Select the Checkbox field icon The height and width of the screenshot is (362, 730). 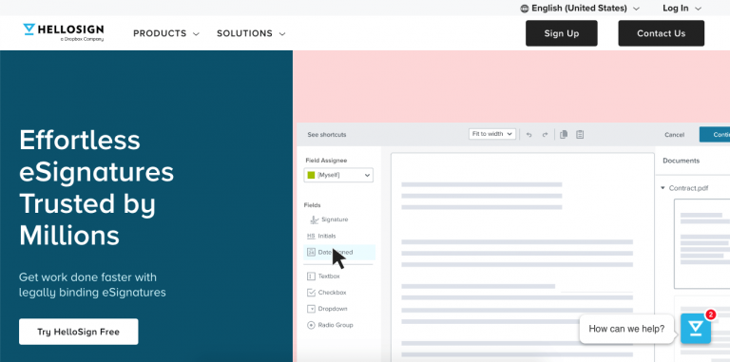tap(311, 293)
